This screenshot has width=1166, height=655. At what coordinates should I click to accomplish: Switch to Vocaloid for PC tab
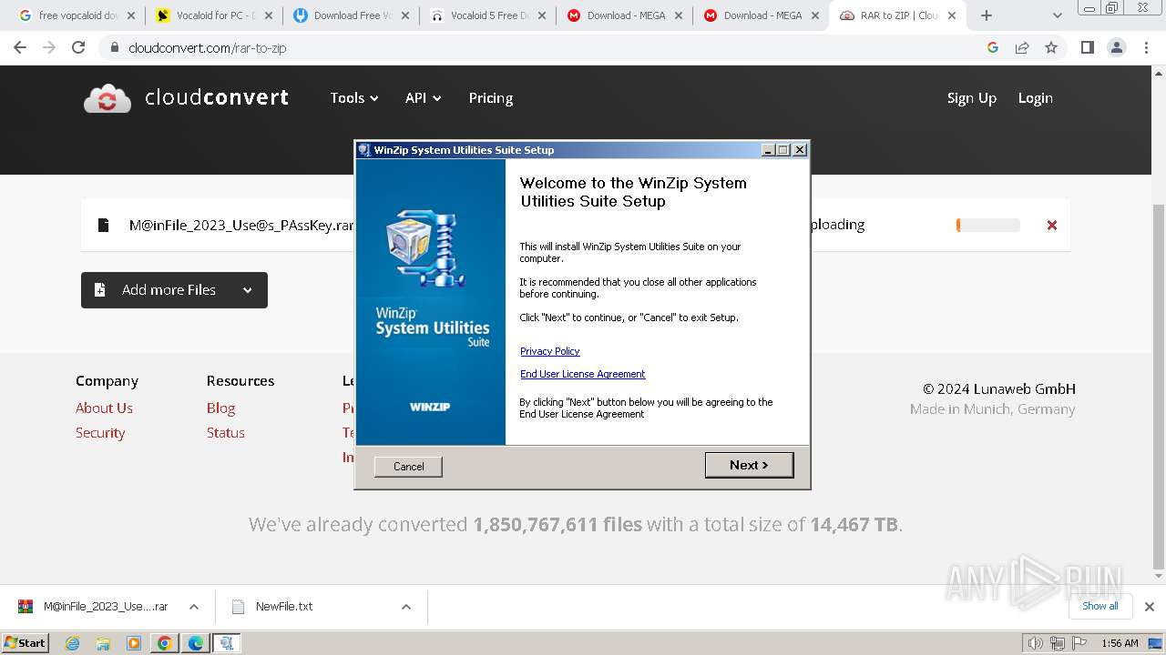(213, 15)
